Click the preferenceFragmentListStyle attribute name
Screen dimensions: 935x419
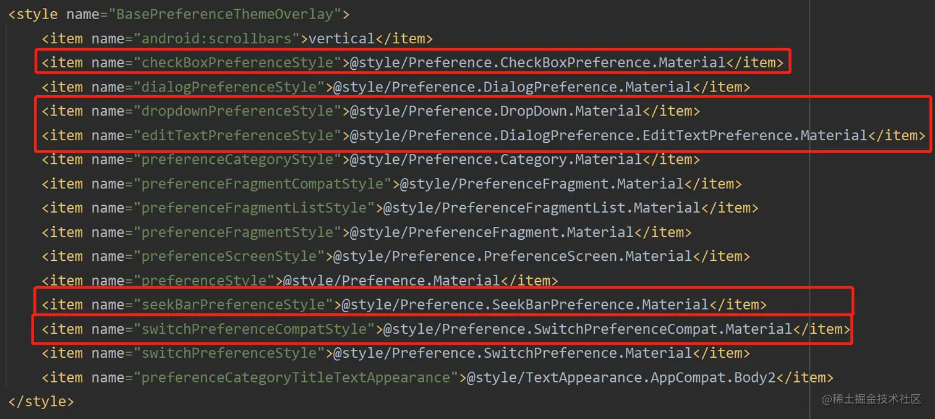(x=255, y=208)
